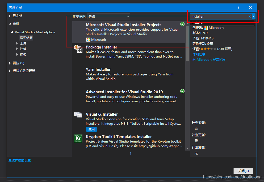Viewport: 264px width, 182px height.
Task: Click into the installer search field
Action: point(219,16)
